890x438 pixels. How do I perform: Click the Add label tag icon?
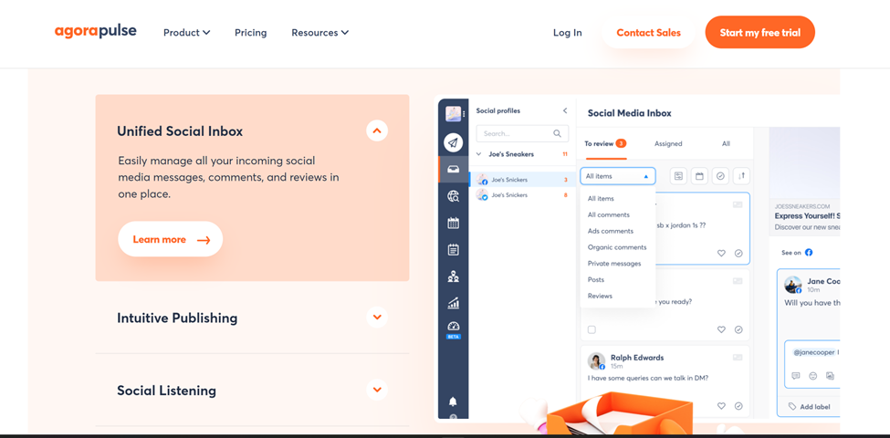(x=792, y=407)
